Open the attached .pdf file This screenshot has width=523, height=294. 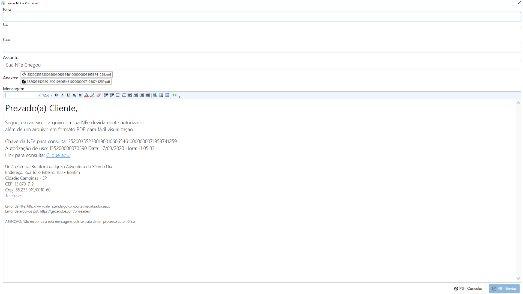66,82
